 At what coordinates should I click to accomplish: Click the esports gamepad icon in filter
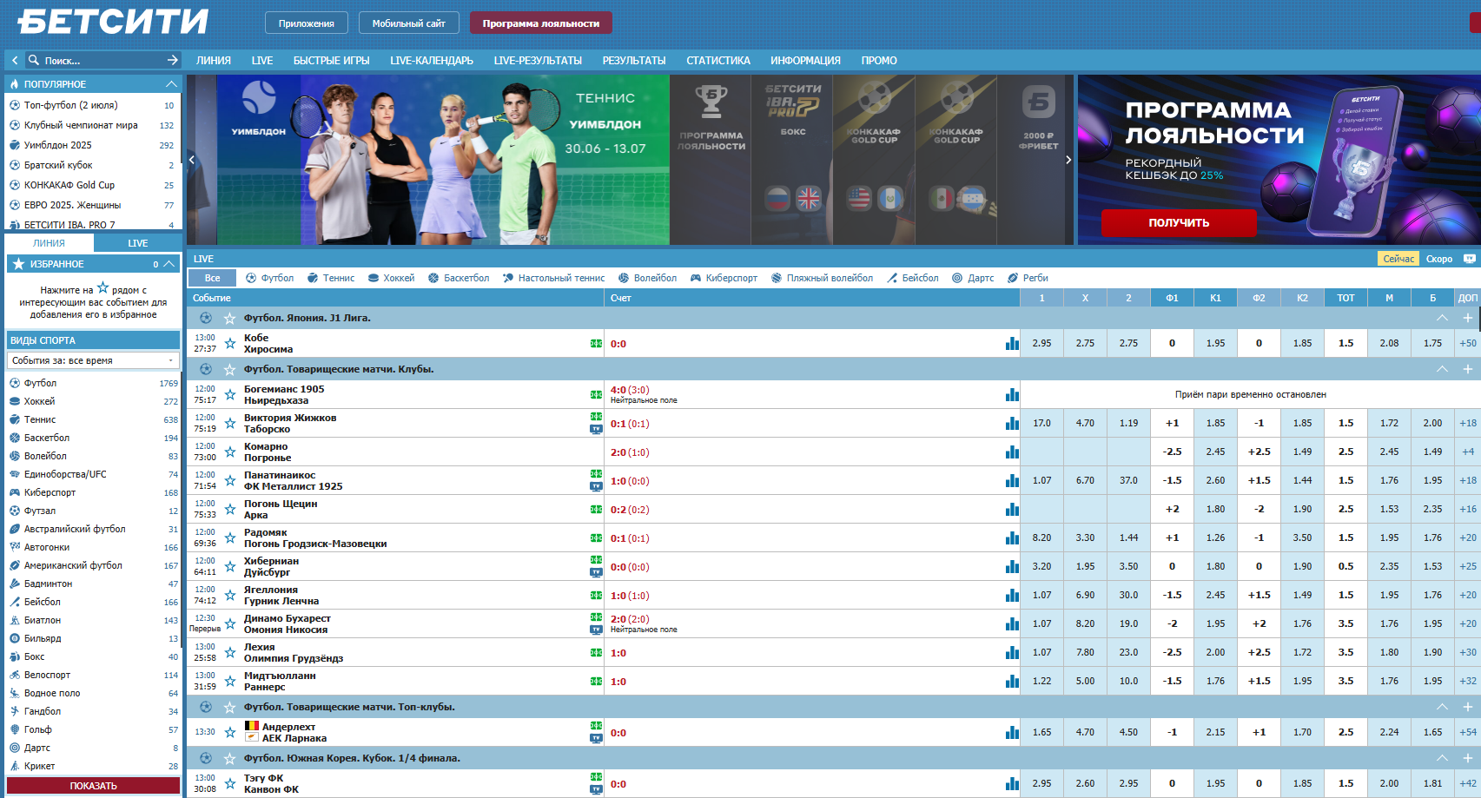[x=696, y=278]
